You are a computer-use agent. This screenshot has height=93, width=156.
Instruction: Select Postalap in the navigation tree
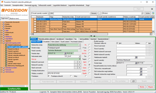[11, 61]
